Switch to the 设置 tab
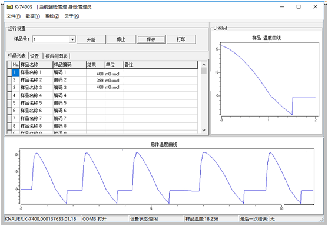328x226 pixels. pos(35,56)
